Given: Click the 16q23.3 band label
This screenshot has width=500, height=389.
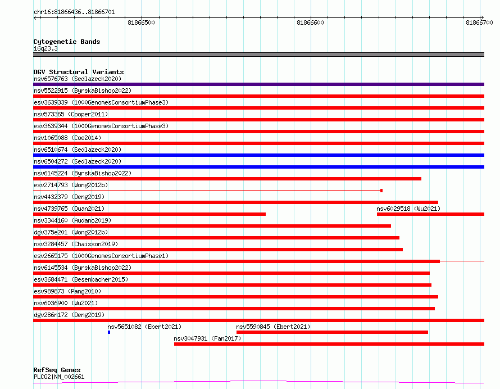Looking at the screenshot, I should 46,48.
